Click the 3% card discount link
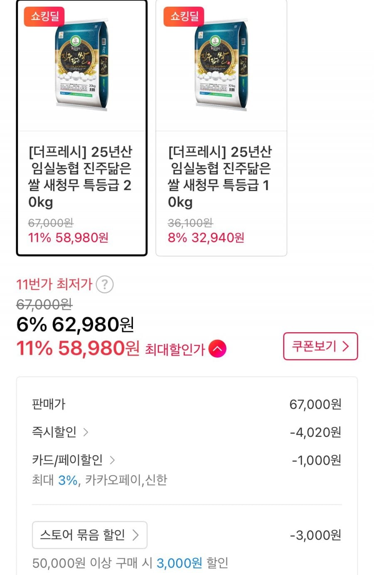Screen dimensions: 374x575 tap(68, 480)
